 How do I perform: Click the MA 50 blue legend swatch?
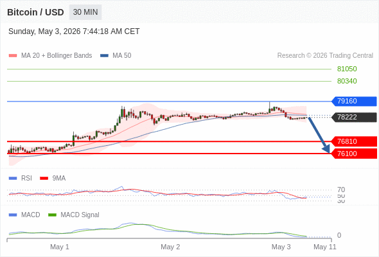click(x=104, y=56)
